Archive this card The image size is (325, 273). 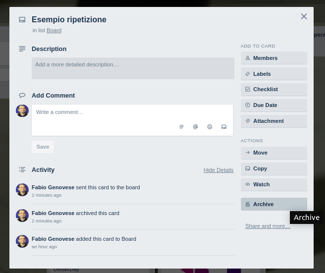[x=274, y=205]
